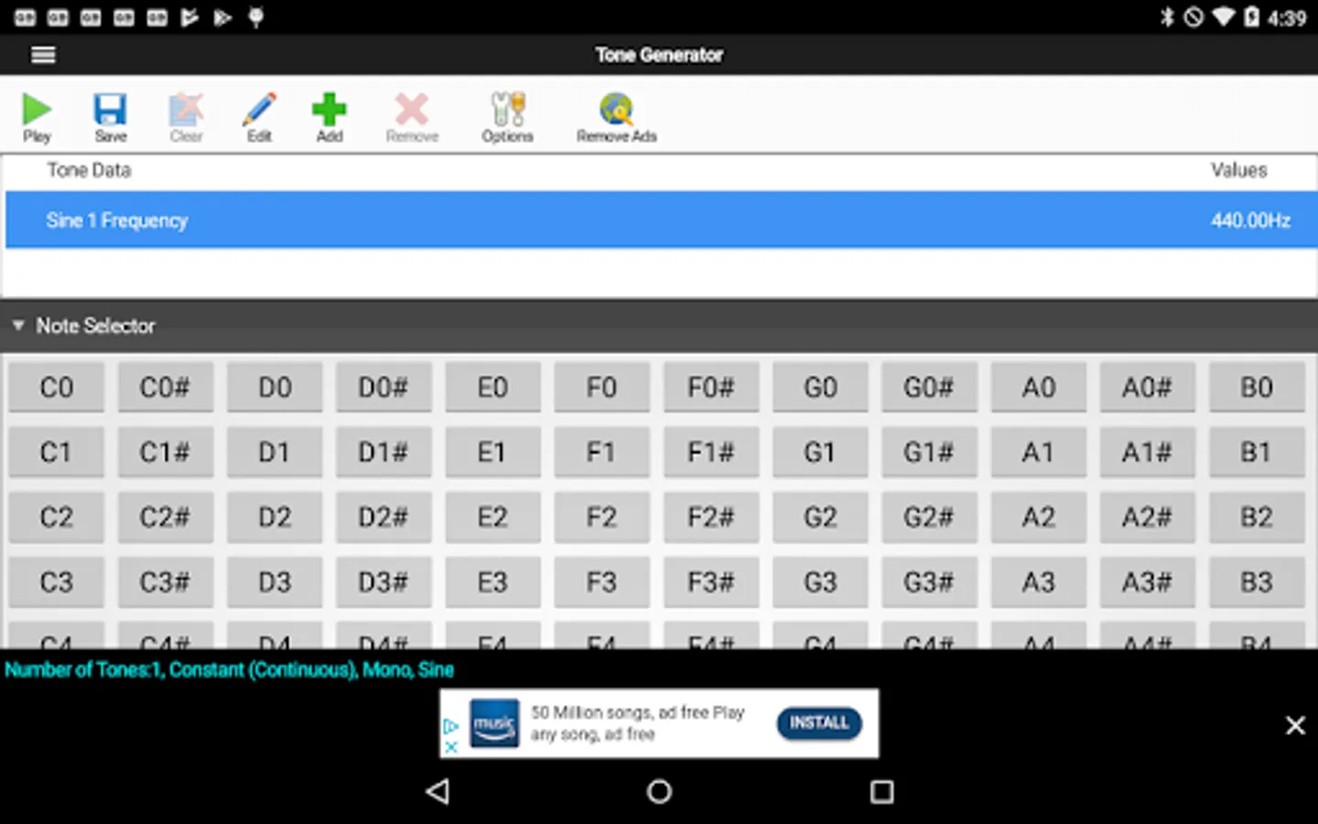The width and height of the screenshot is (1318, 824).
Task: Open the hamburger navigation menu
Action: (43, 55)
